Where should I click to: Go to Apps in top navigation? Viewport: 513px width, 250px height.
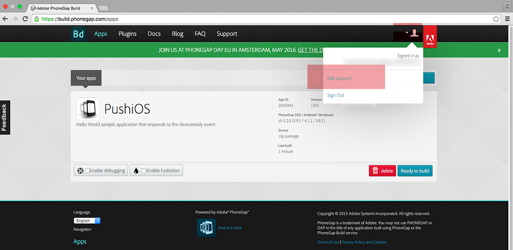101,34
